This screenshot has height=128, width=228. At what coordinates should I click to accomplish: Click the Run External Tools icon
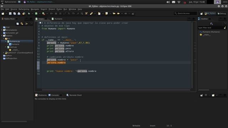(43, 14)
